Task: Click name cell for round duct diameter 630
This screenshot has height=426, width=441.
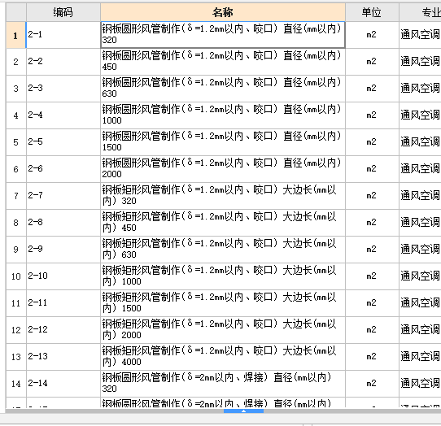Action: coord(222,89)
